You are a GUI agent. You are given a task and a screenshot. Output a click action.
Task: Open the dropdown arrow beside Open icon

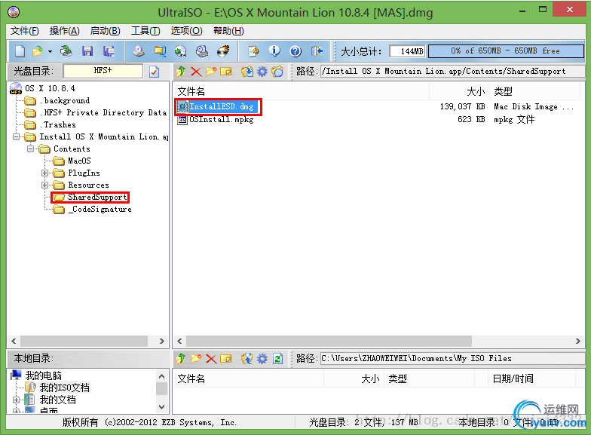pos(50,51)
